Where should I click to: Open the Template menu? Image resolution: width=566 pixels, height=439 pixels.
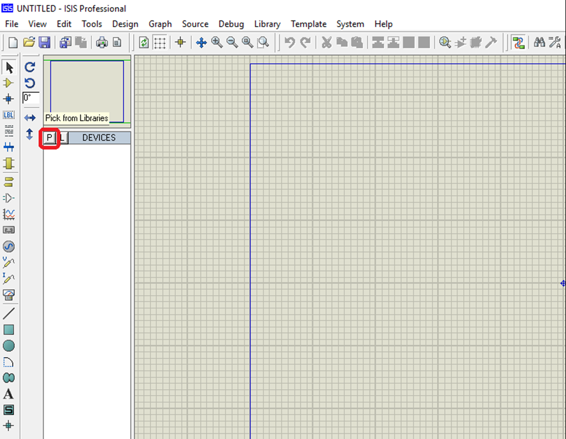(308, 24)
